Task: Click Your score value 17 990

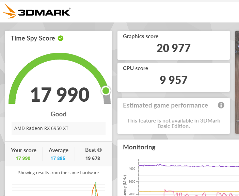Action: coord(23,158)
